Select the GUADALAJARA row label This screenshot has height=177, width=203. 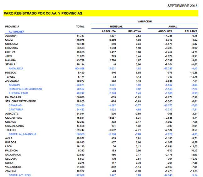click(14, 126)
